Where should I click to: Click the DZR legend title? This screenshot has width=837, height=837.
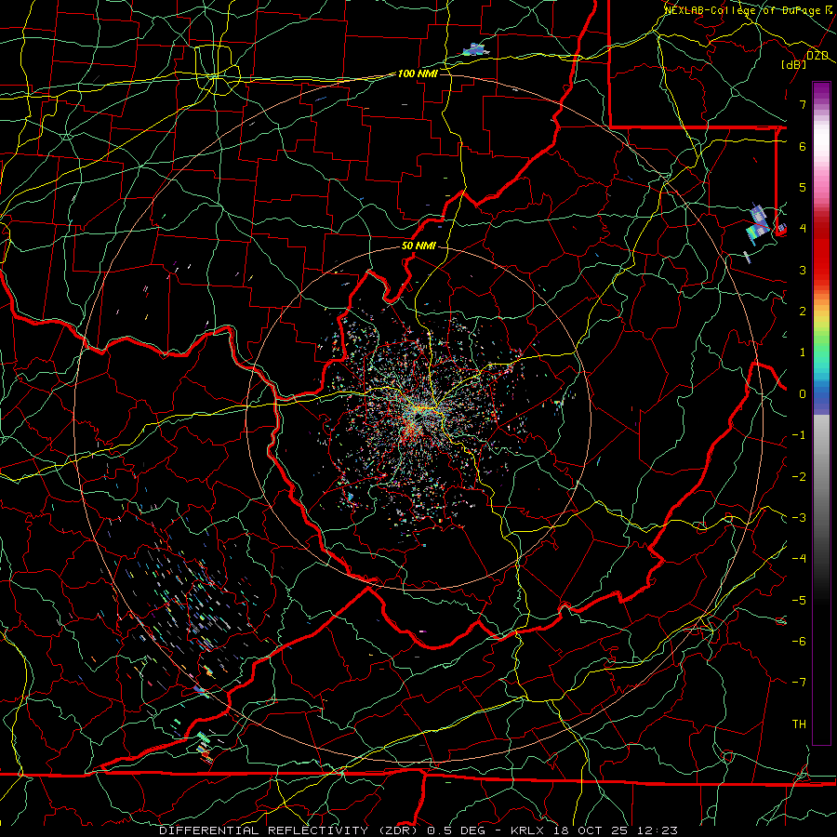817,56
